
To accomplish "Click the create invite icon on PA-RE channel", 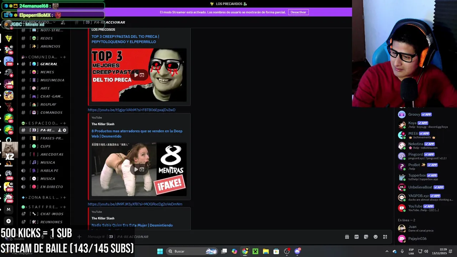I will coord(60,130).
